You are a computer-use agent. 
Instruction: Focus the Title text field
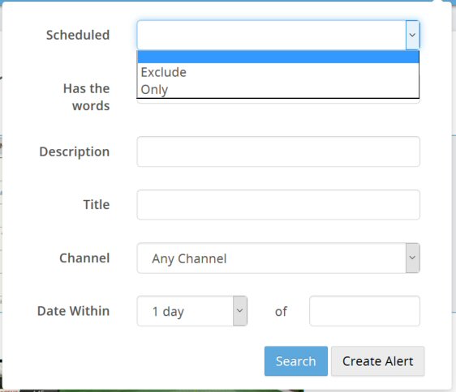pyautogui.click(x=278, y=205)
